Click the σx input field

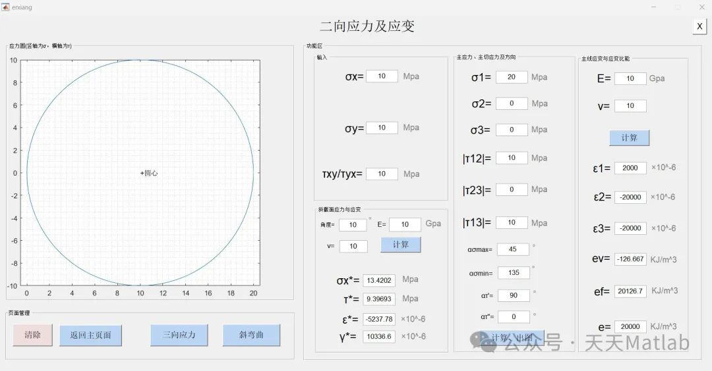(382, 76)
